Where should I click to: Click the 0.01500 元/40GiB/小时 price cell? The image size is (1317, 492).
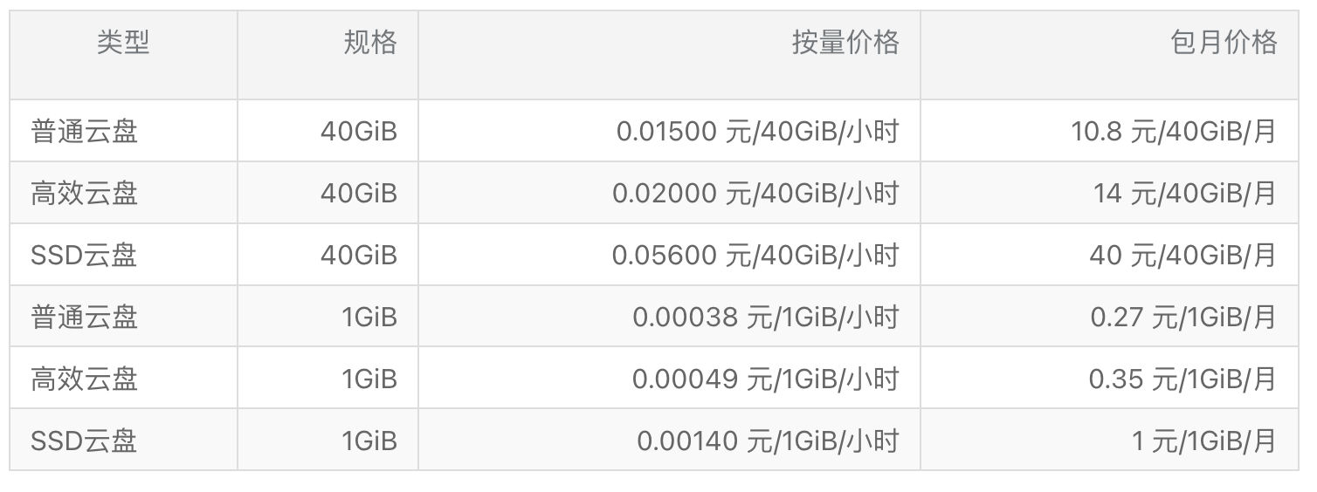pyautogui.click(x=758, y=132)
